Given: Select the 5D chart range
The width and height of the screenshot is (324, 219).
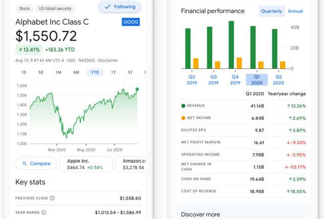Looking at the screenshot, I should point(41,72).
